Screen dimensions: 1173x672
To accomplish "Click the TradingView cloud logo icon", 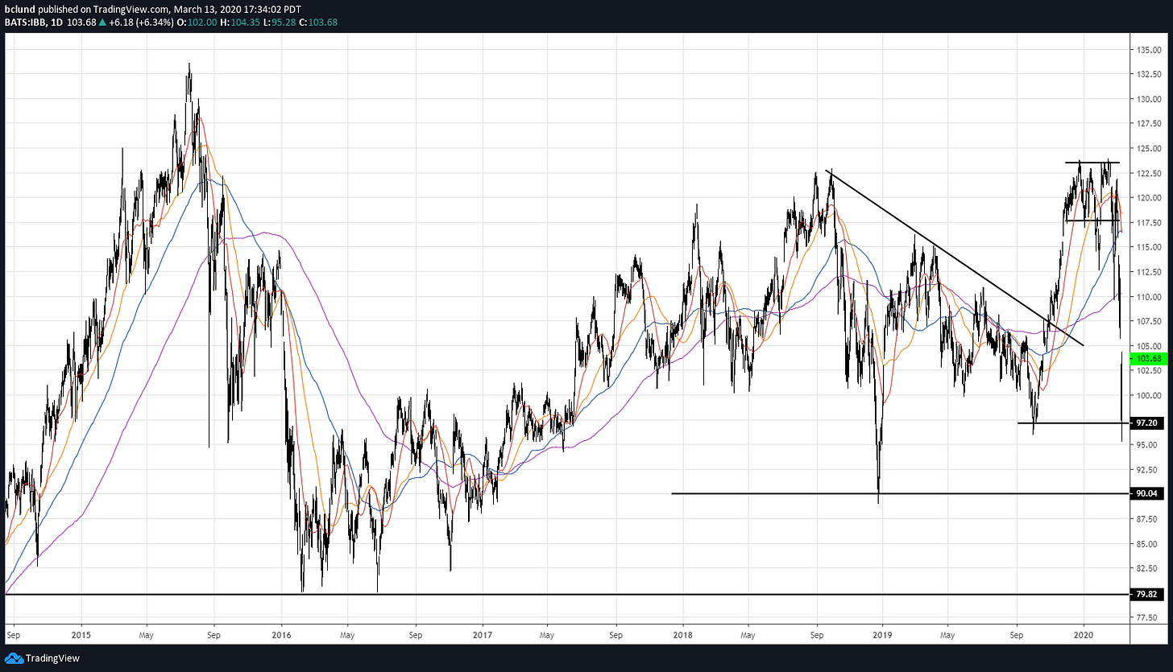I will click(13, 658).
